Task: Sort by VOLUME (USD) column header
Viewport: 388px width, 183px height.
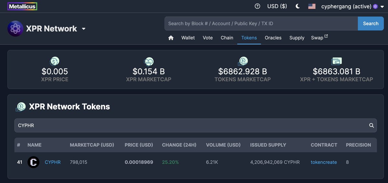Action: [x=223, y=145]
